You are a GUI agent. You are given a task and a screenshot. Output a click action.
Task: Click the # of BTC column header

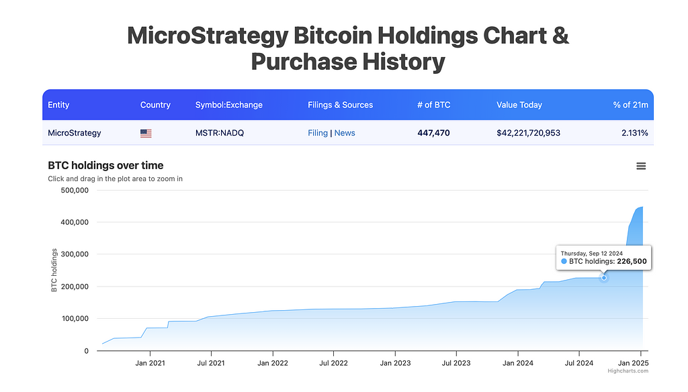pyautogui.click(x=433, y=105)
